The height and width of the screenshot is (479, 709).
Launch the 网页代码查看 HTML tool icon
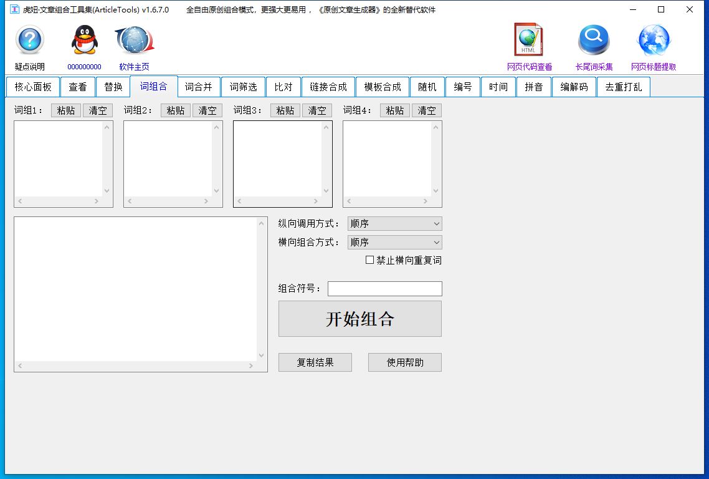(x=528, y=40)
